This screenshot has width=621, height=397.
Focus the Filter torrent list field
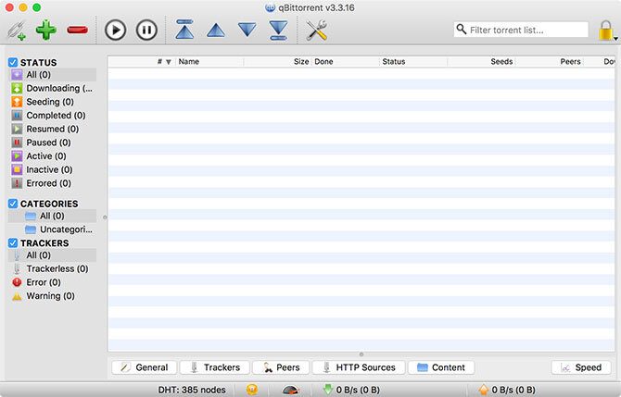click(521, 30)
